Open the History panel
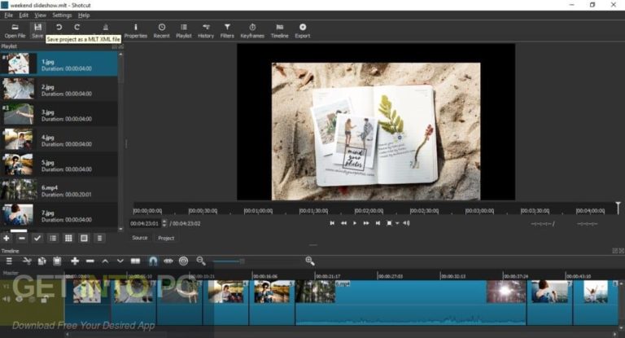This screenshot has height=338, width=625. tap(206, 31)
